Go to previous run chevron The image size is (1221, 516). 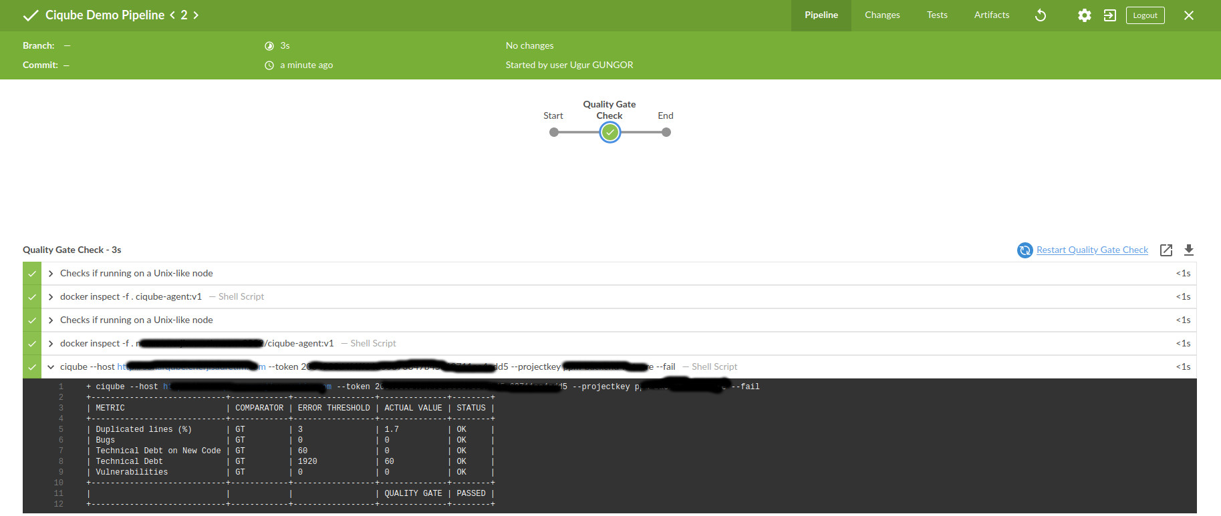pos(172,15)
